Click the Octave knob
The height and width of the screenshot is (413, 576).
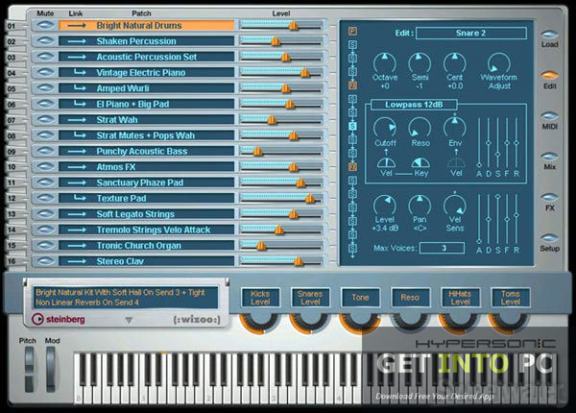click(x=385, y=62)
